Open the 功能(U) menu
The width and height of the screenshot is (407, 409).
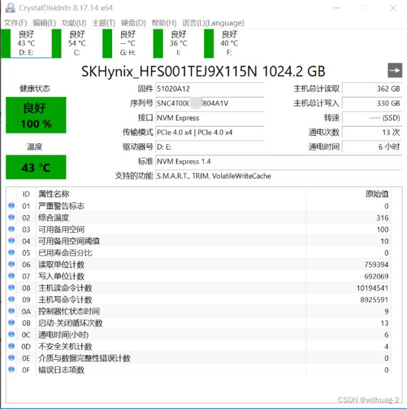[x=74, y=23]
